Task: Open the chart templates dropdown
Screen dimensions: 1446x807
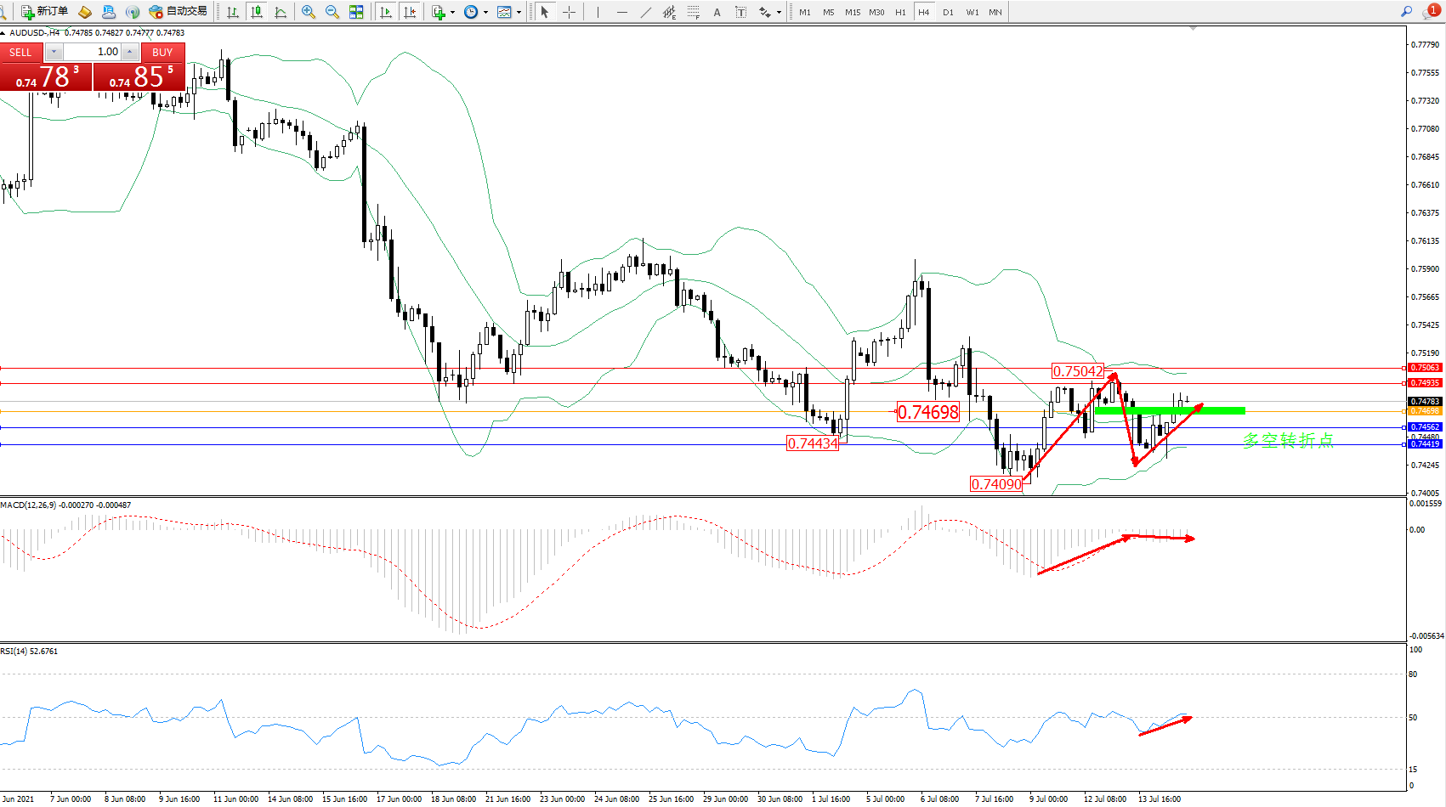Action: (x=519, y=12)
